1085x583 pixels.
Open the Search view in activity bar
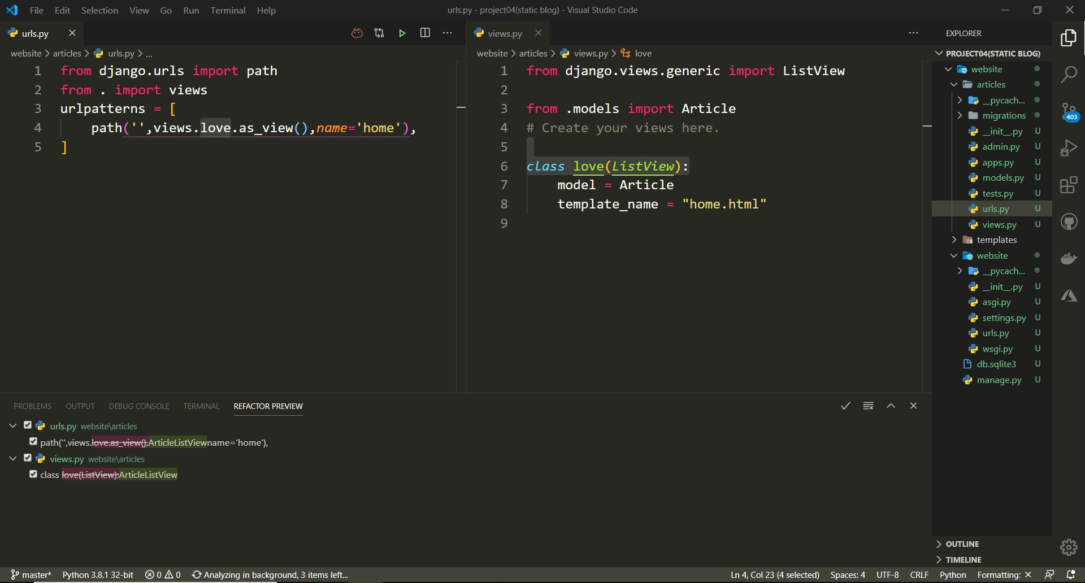[x=1069, y=74]
